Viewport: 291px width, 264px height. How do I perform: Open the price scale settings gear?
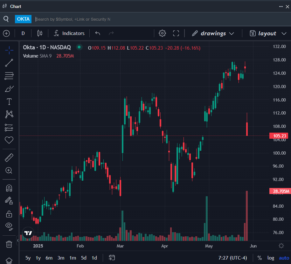point(281,246)
